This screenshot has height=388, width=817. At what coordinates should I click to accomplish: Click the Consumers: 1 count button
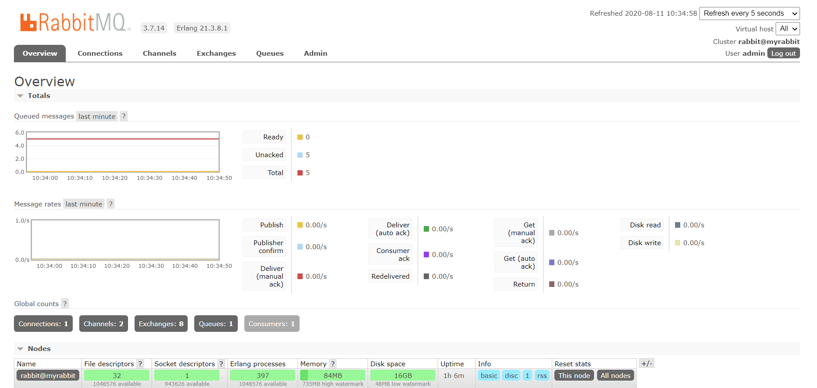tap(272, 324)
